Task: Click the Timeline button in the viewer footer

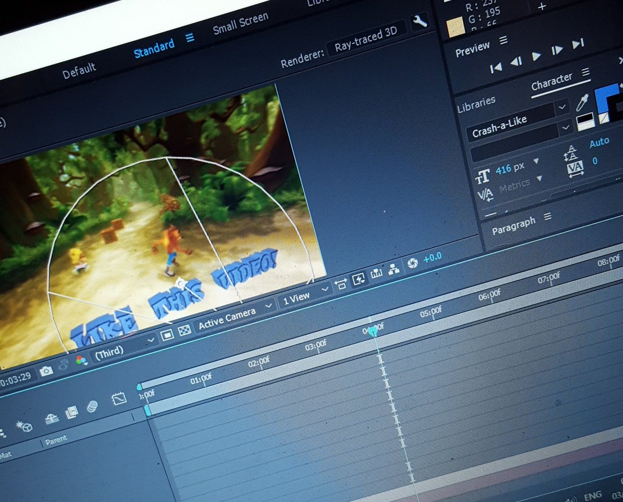Action: coord(377,274)
